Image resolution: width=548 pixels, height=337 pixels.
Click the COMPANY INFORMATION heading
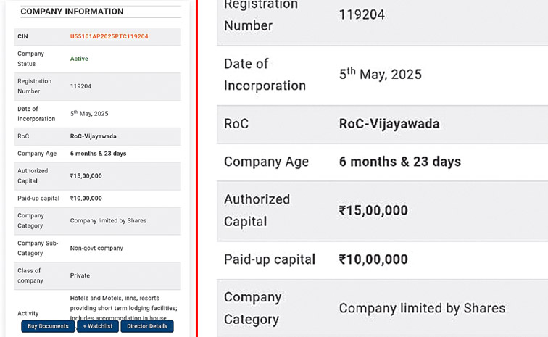[x=72, y=12]
